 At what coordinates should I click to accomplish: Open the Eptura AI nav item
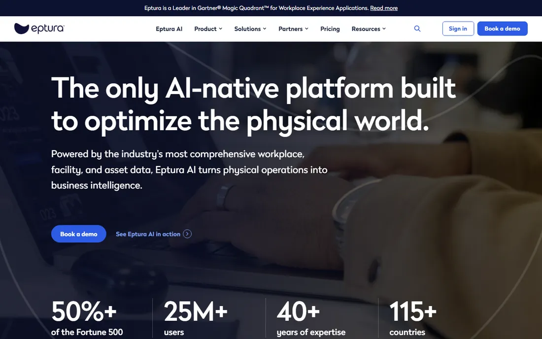169,29
